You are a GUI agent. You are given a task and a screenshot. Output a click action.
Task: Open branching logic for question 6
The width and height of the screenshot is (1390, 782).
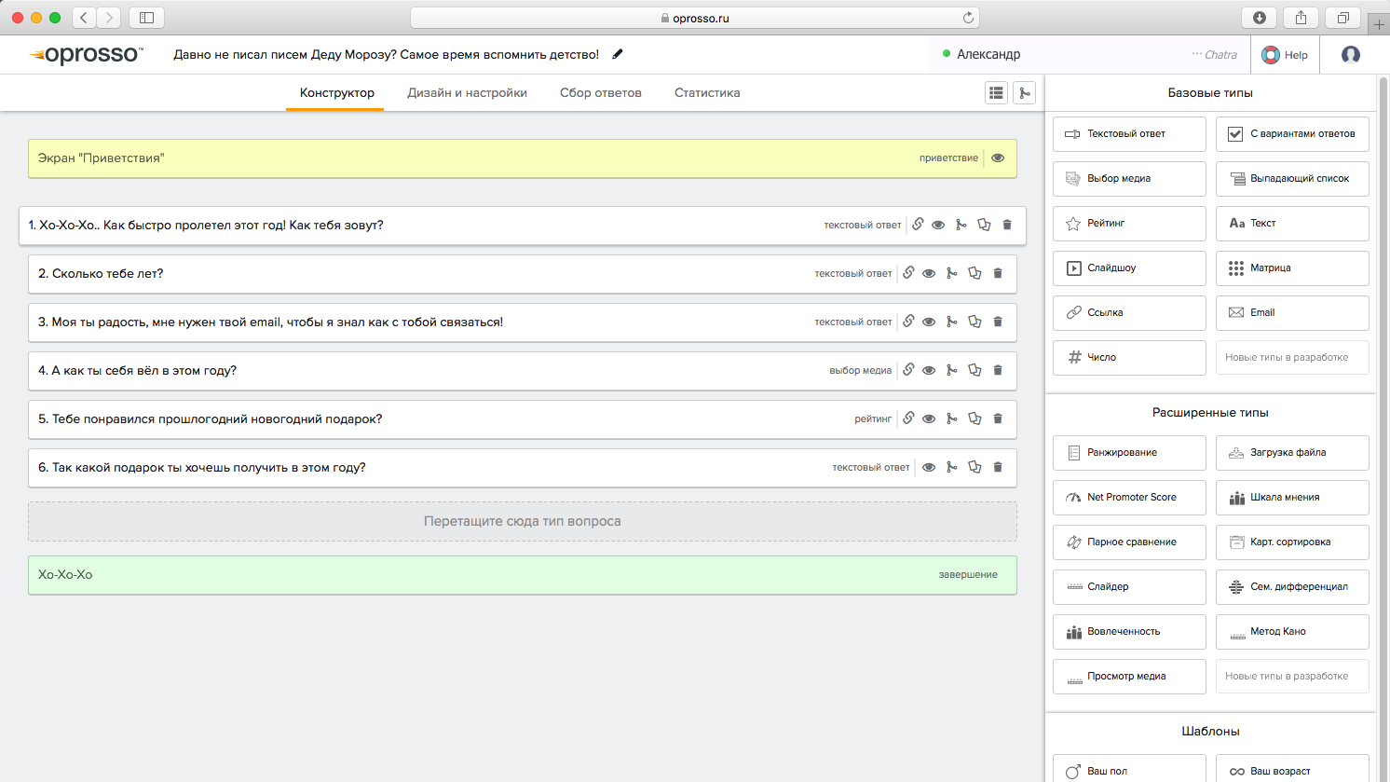[x=951, y=467]
